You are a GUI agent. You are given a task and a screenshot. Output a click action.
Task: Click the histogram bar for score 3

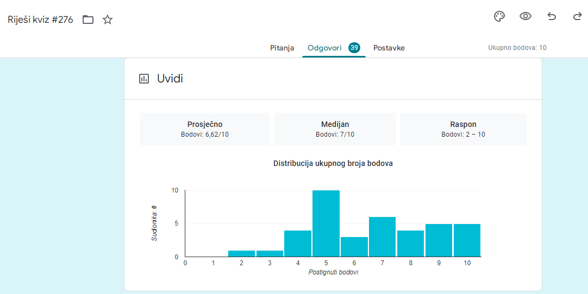tap(270, 253)
